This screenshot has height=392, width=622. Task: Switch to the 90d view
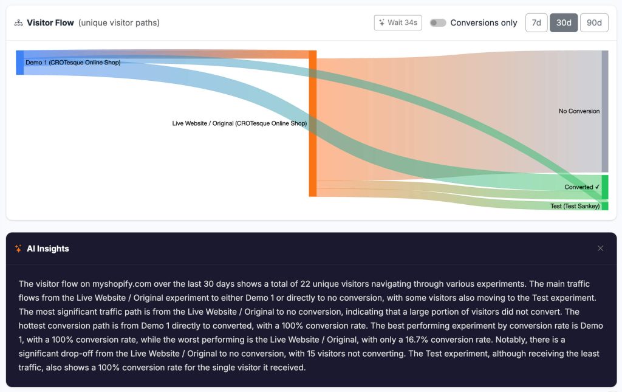coord(593,22)
